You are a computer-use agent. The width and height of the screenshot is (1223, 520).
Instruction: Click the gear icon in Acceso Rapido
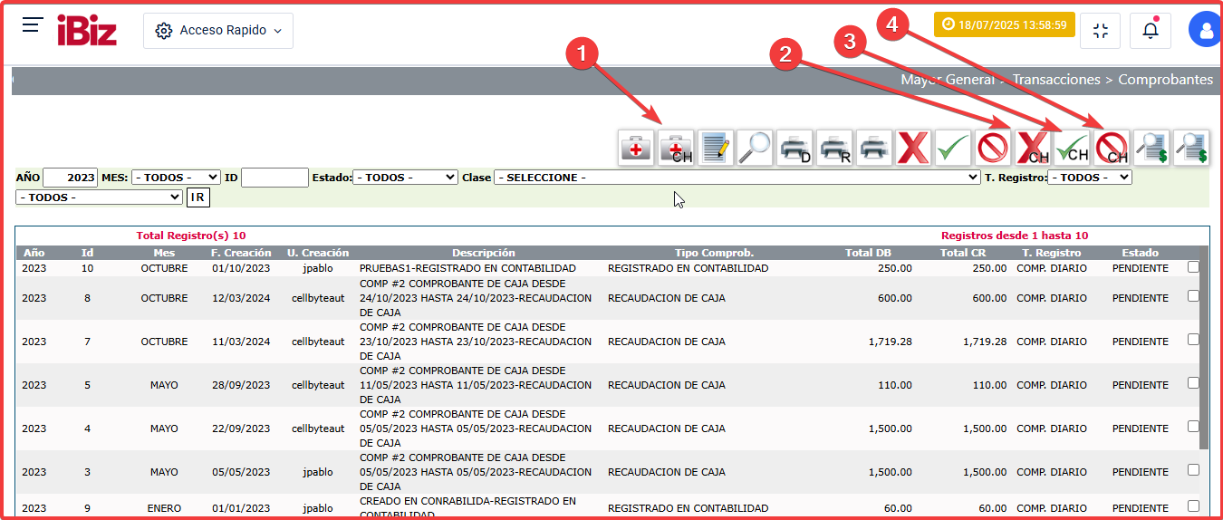point(164,31)
